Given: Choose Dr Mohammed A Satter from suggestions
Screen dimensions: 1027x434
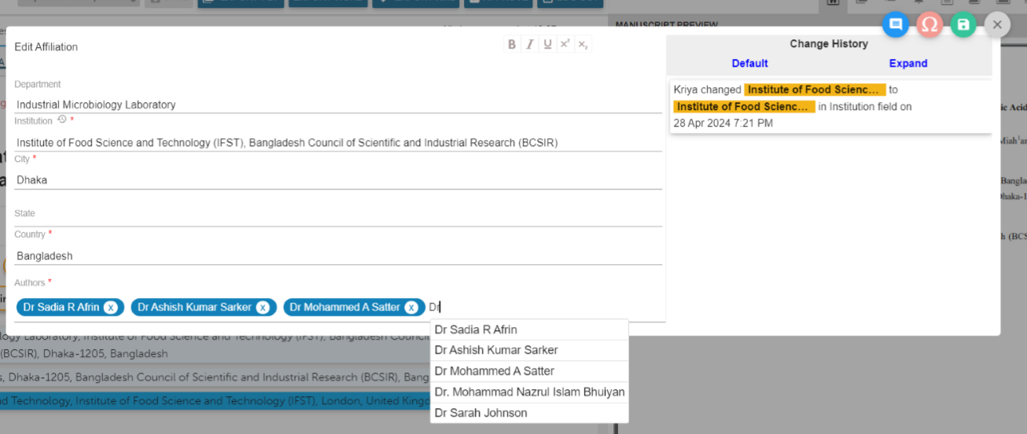Looking at the screenshot, I should 529,371.
